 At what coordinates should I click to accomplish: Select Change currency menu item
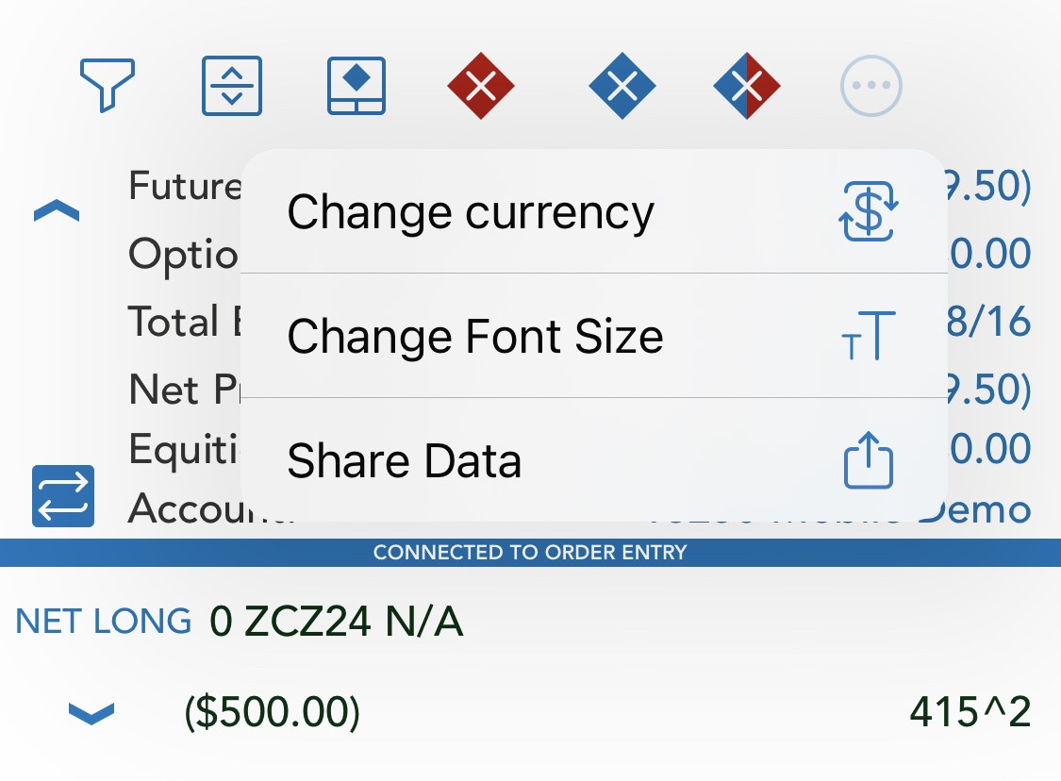tap(593, 212)
